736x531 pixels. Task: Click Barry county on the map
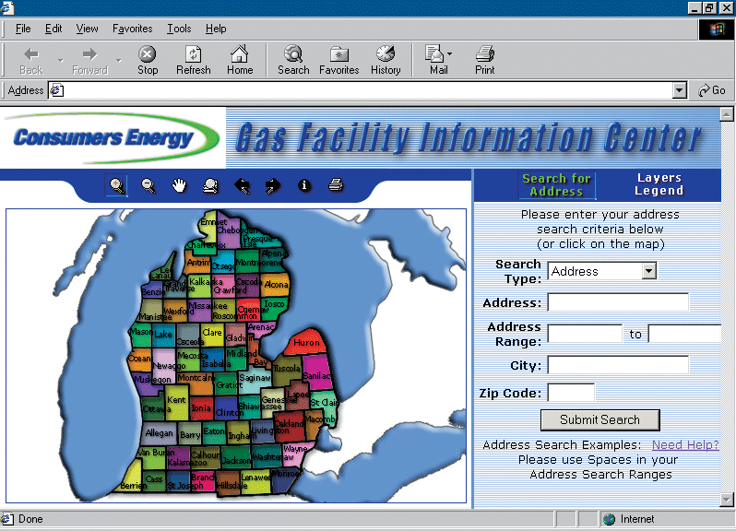click(x=190, y=435)
